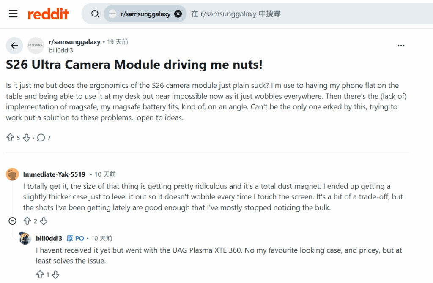Go back using the back arrow
This screenshot has height=283, width=433.
(14, 46)
